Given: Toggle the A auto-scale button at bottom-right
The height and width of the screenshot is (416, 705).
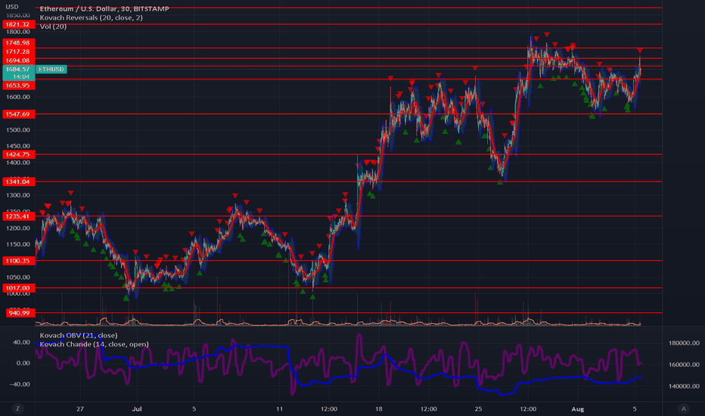Looking at the screenshot, I should coord(683,408).
